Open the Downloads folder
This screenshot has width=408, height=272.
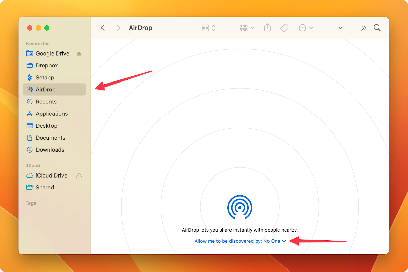pyautogui.click(x=50, y=150)
